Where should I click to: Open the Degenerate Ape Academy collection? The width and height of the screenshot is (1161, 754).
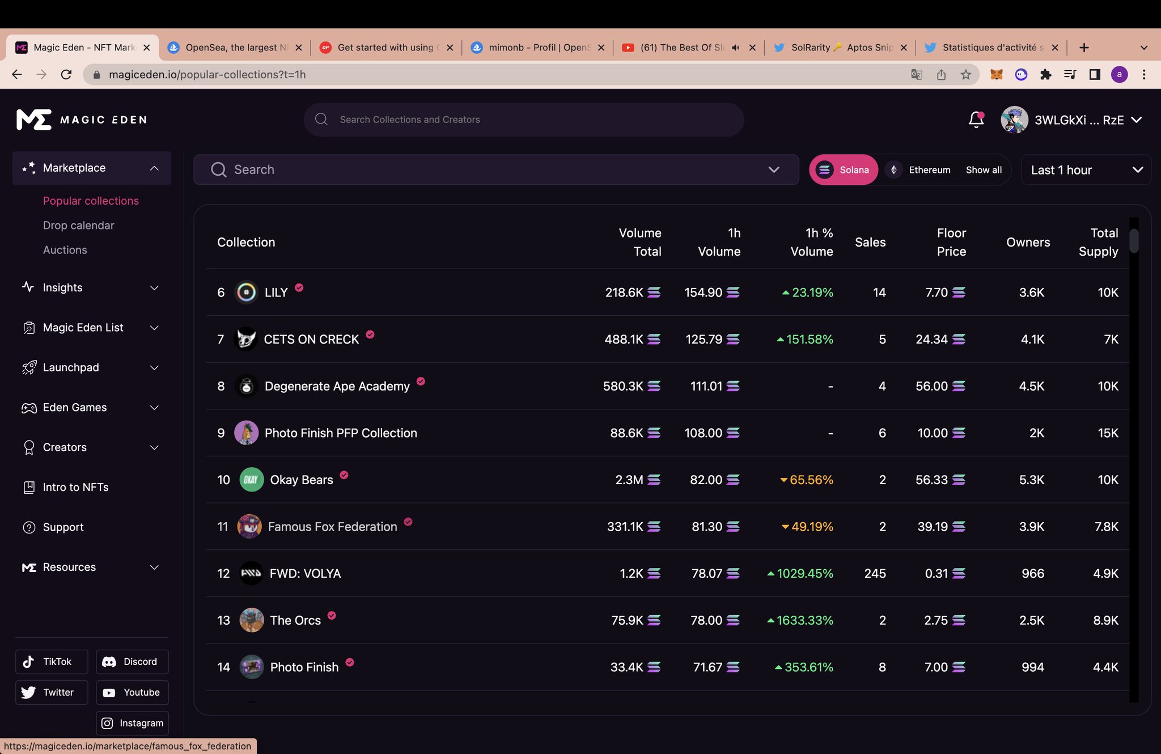337,386
